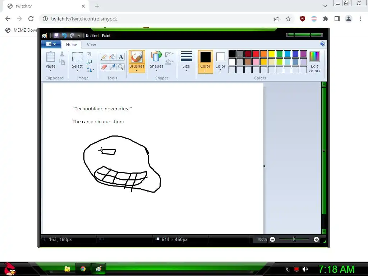Select the Eraser tool in Paint

104,67
